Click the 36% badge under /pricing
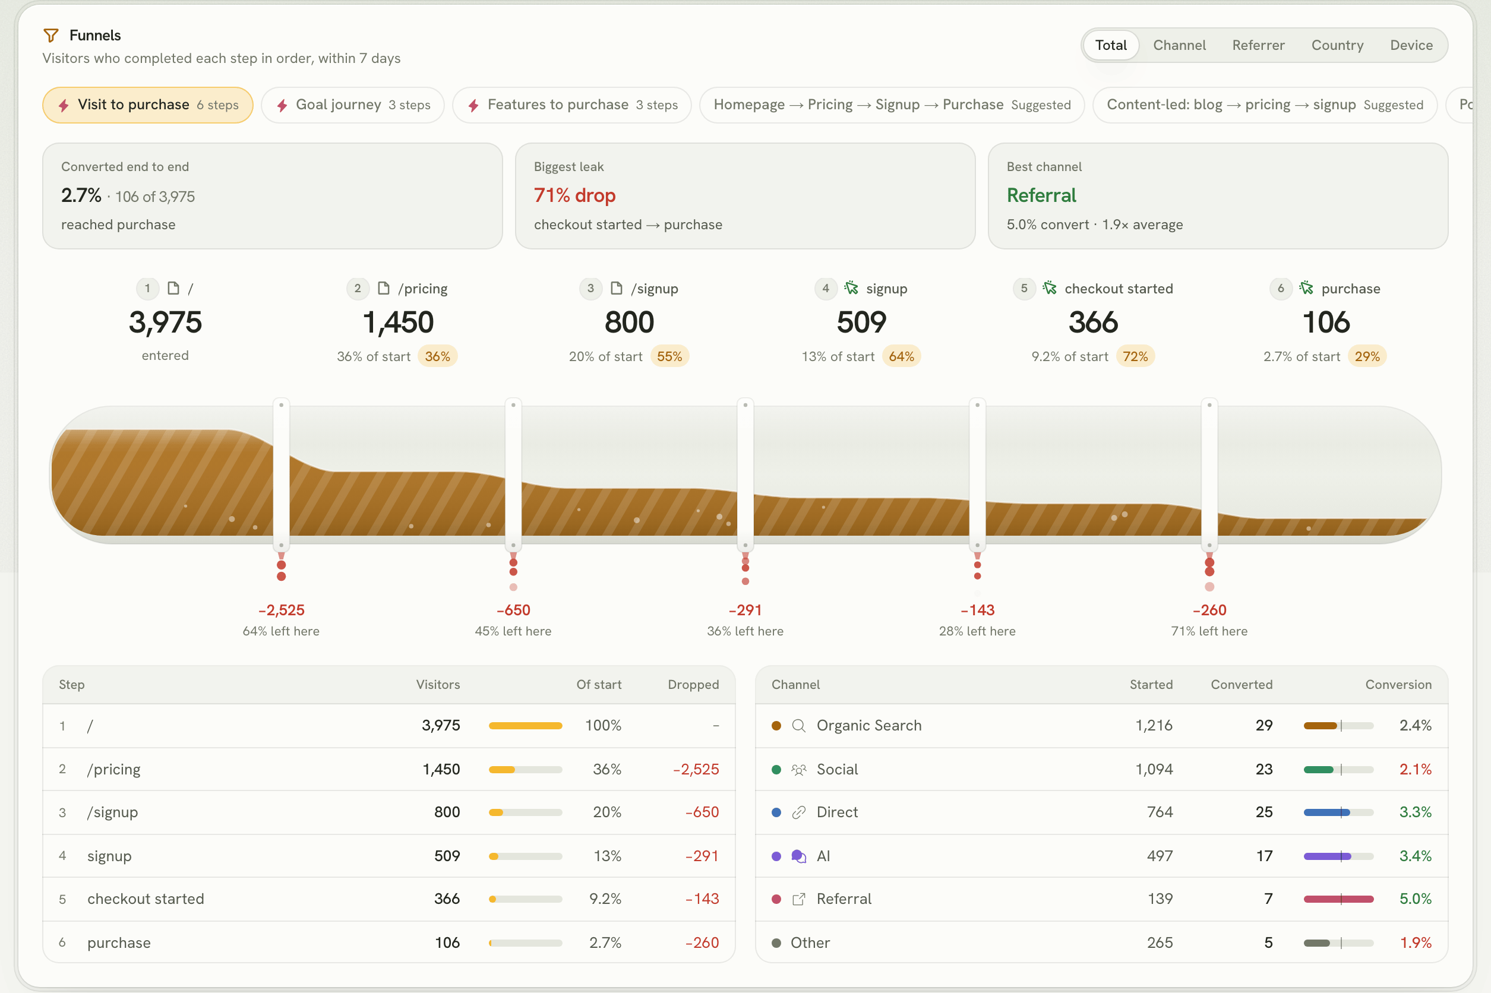This screenshot has height=993, width=1491. coord(437,356)
